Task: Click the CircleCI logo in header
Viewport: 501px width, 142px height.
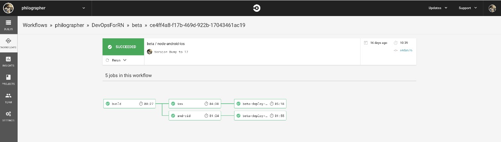Action: tap(257, 8)
